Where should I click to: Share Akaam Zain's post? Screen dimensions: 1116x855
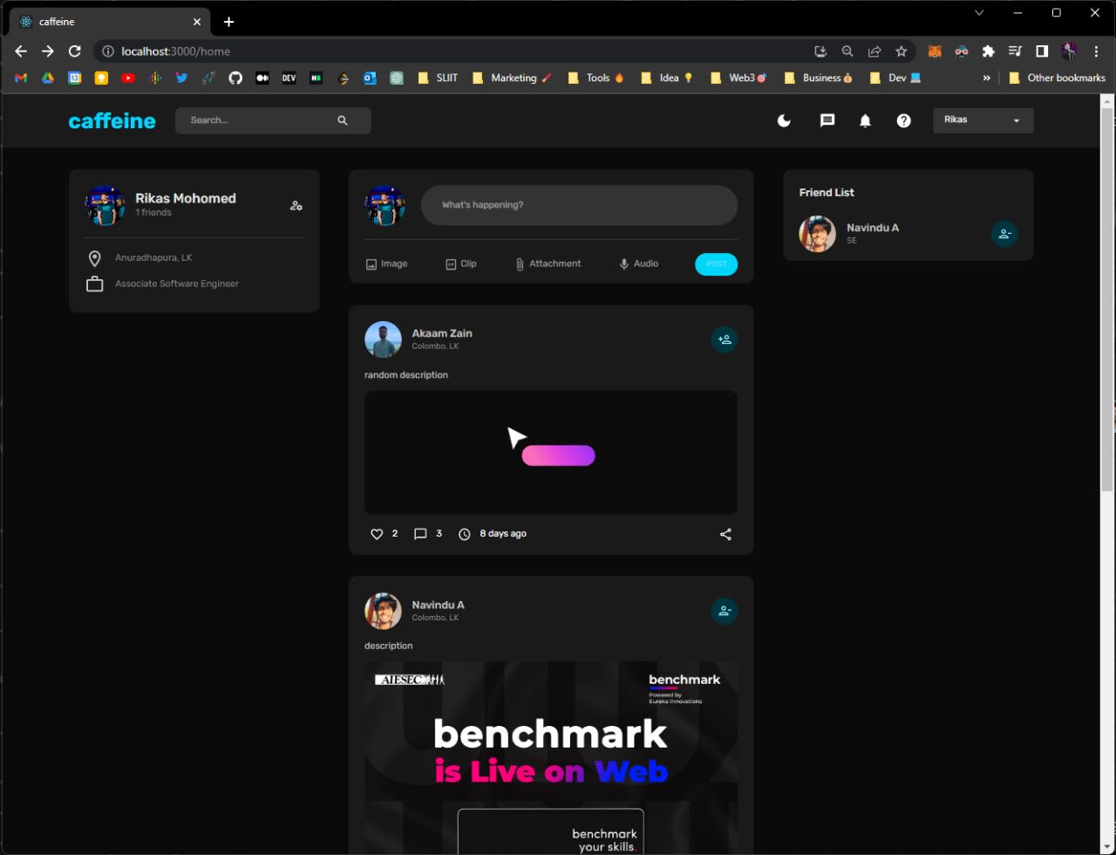coord(725,534)
